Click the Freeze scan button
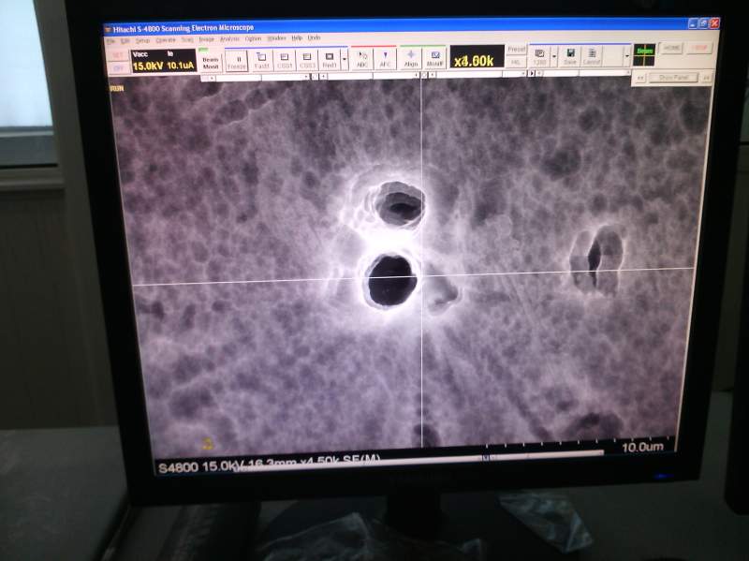The image size is (749, 561). point(237,62)
